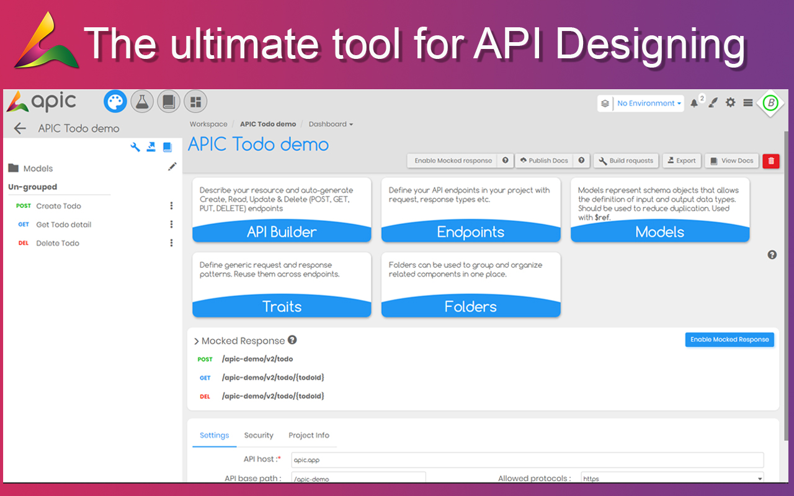Click the Workspace breadcrumb link
This screenshot has height=496, width=794.
coord(208,124)
